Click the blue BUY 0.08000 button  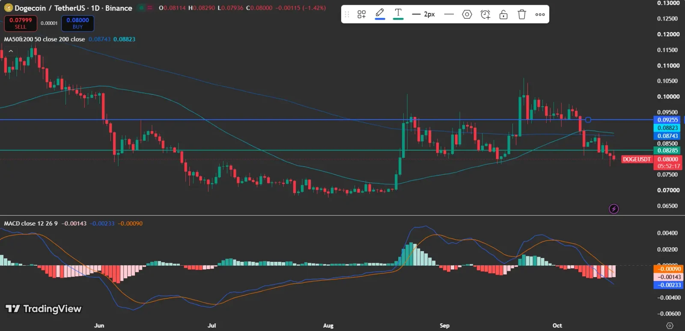click(77, 23)
